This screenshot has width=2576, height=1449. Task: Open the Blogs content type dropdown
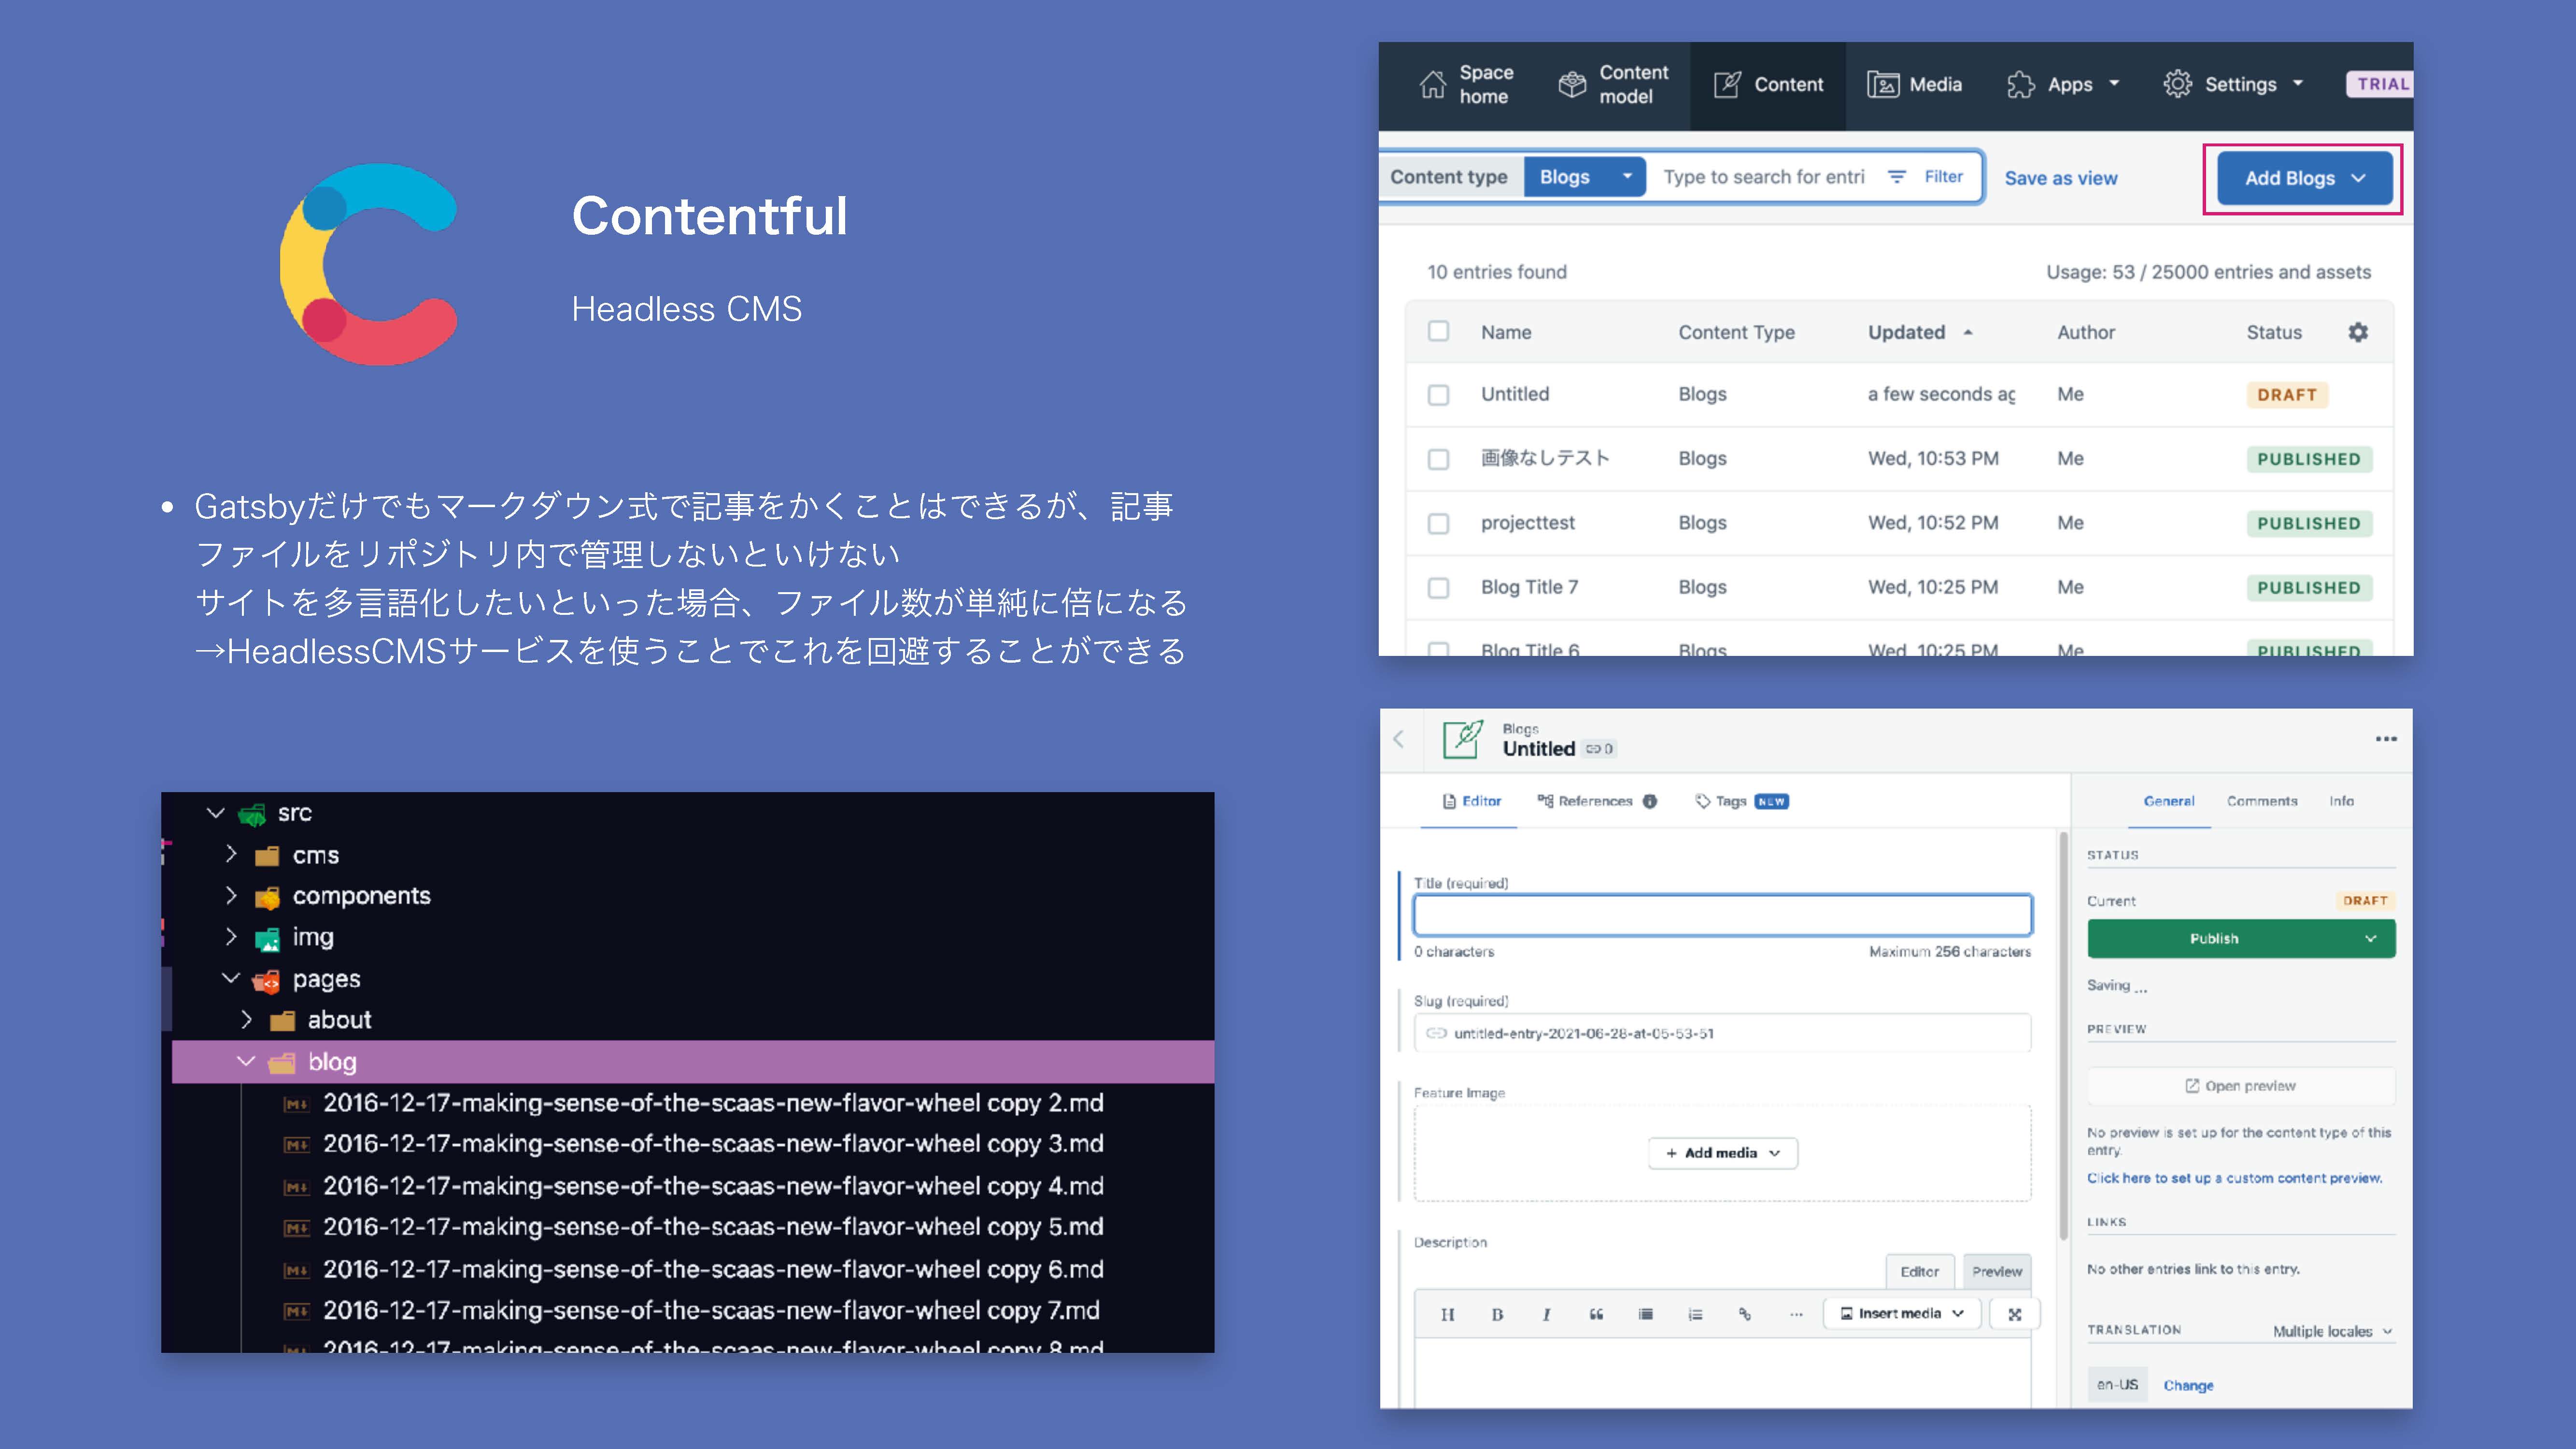[1585, 177]
